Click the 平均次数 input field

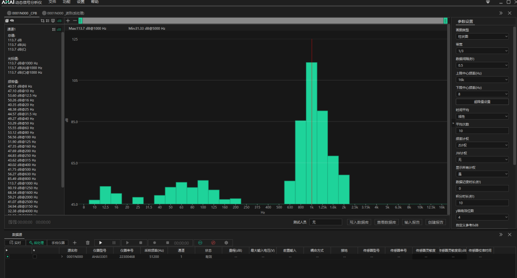coord(482,131)
